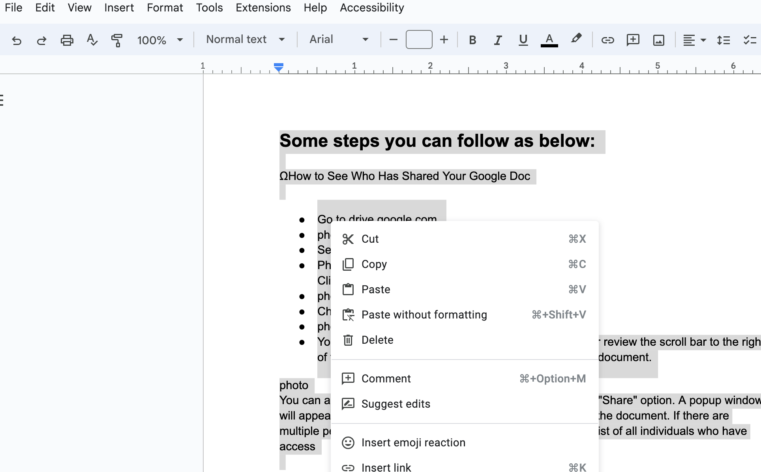Open the Insert menu
761x472 pixels.
coord(119,7)
